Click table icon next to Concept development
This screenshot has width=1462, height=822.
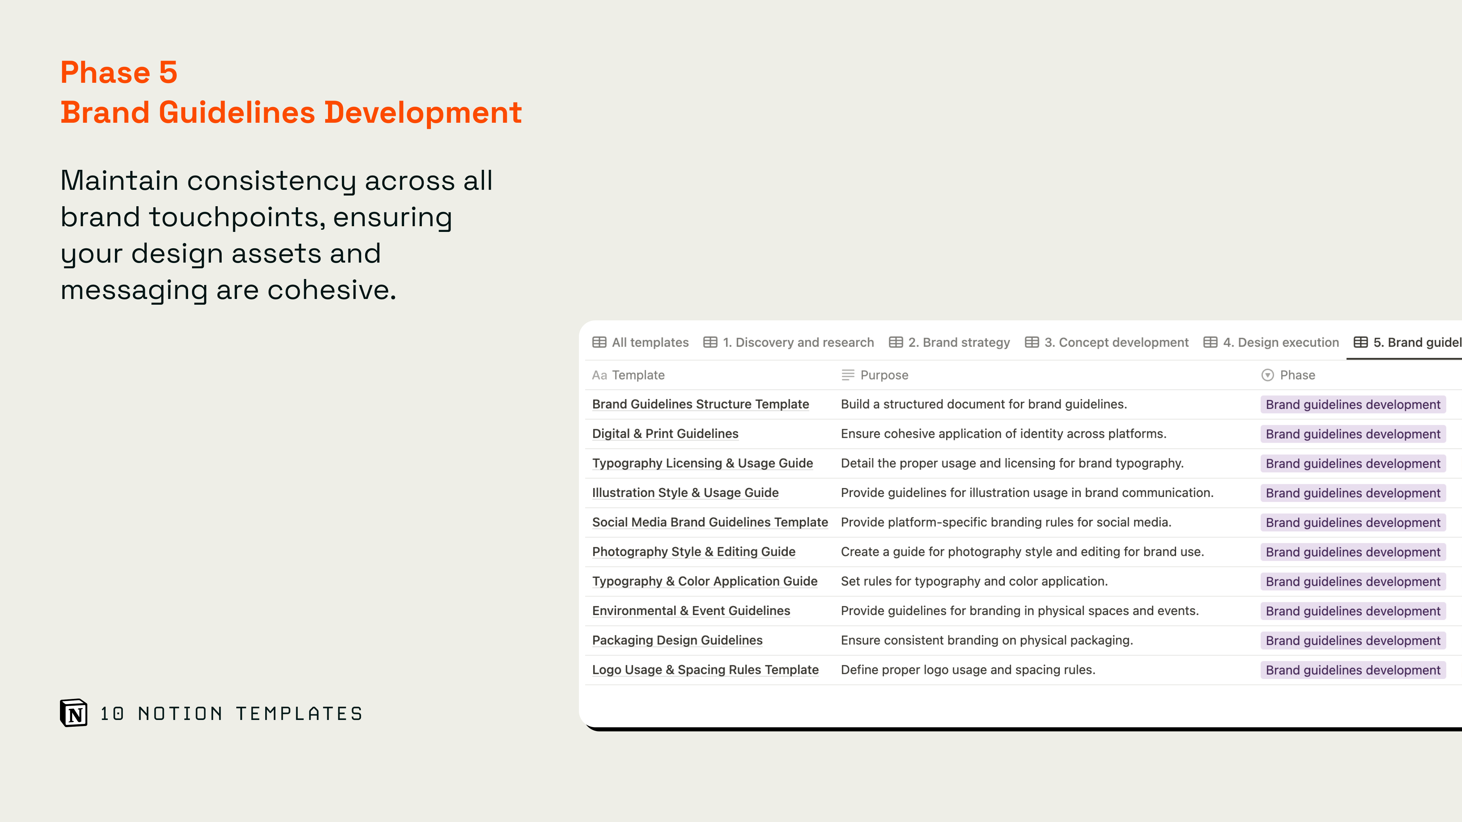tap(1032, 342)
